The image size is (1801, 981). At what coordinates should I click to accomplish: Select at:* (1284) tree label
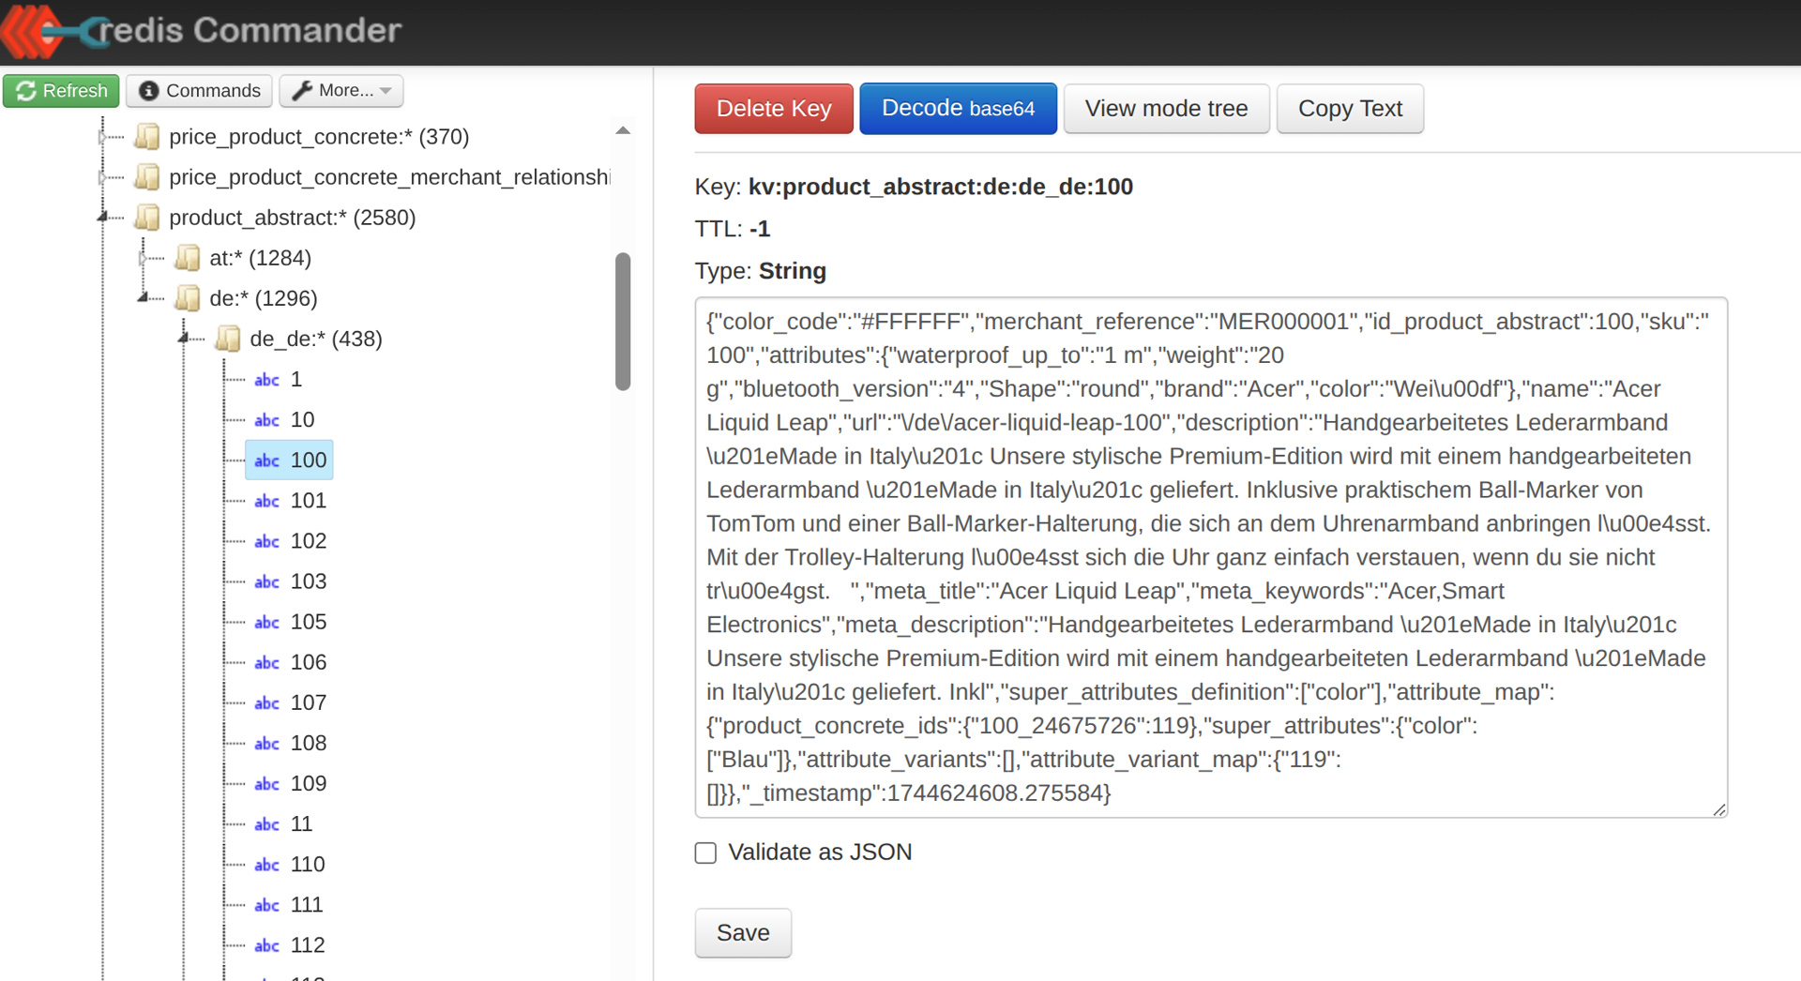260,258
